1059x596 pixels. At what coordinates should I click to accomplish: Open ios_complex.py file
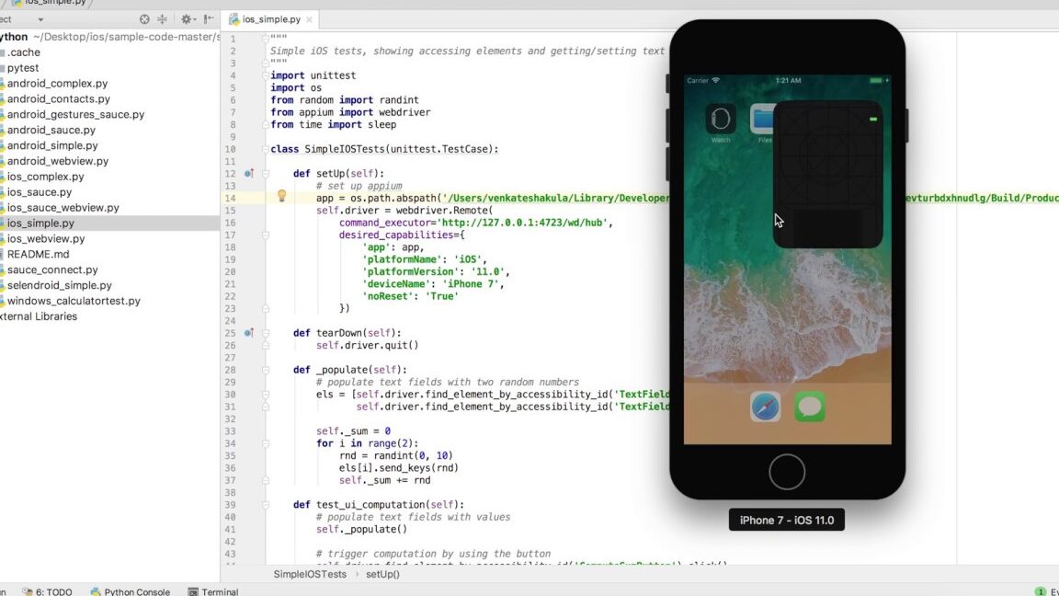pos(45,177)
